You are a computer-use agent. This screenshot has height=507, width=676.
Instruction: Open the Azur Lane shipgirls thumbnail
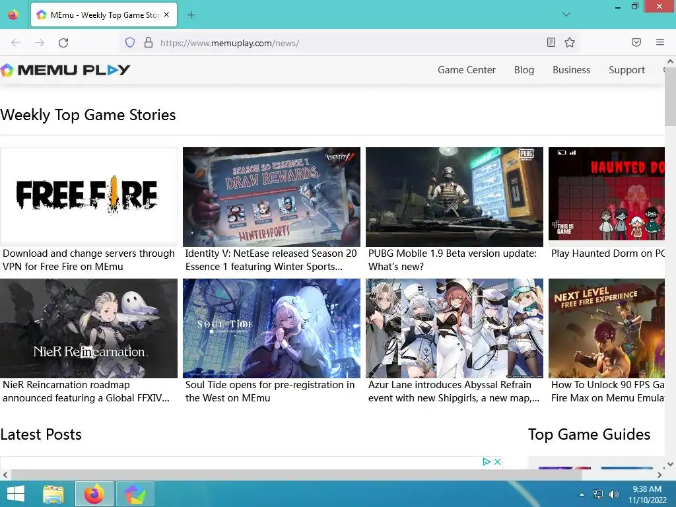click(454, 328)
